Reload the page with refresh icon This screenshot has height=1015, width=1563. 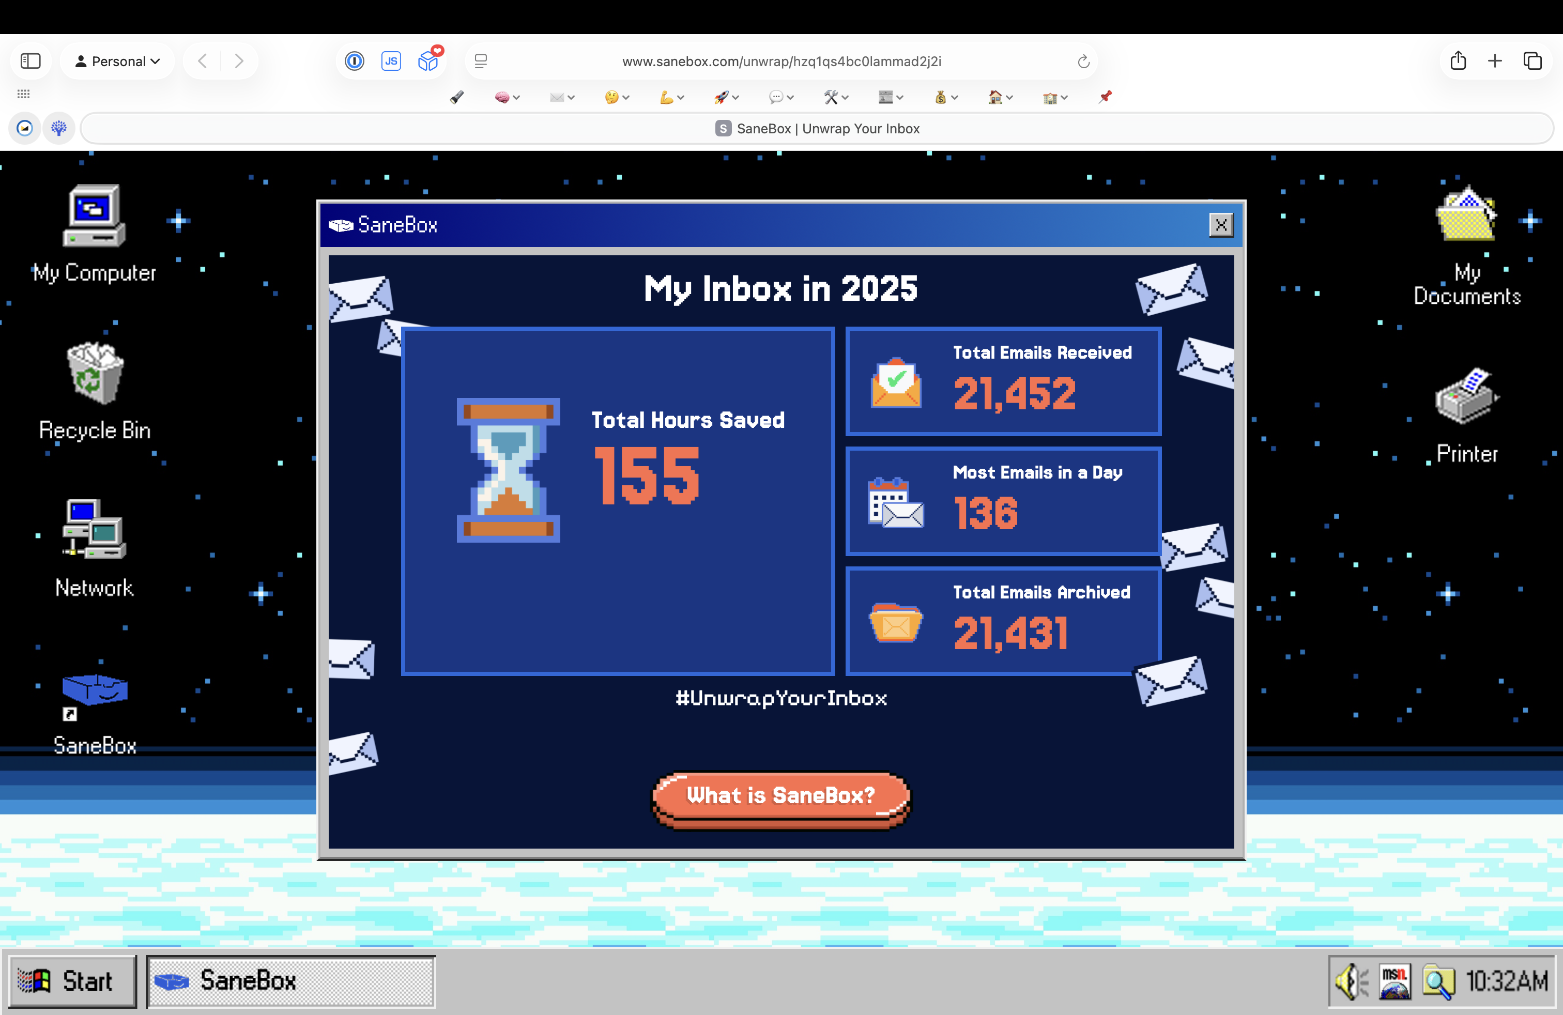point(1083,61)
